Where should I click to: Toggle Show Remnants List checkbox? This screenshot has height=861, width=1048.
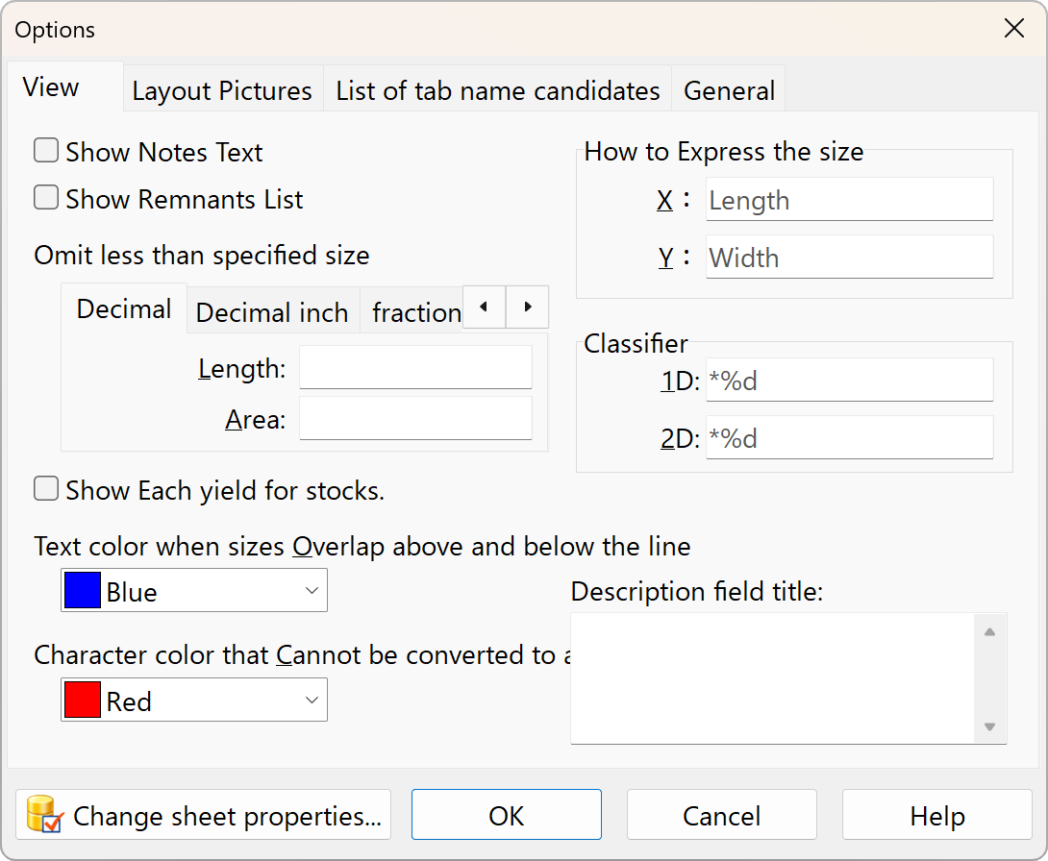pos(46,198)
